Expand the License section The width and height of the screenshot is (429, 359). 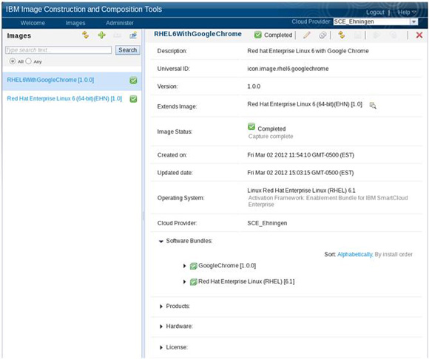(x=161, y=347)
